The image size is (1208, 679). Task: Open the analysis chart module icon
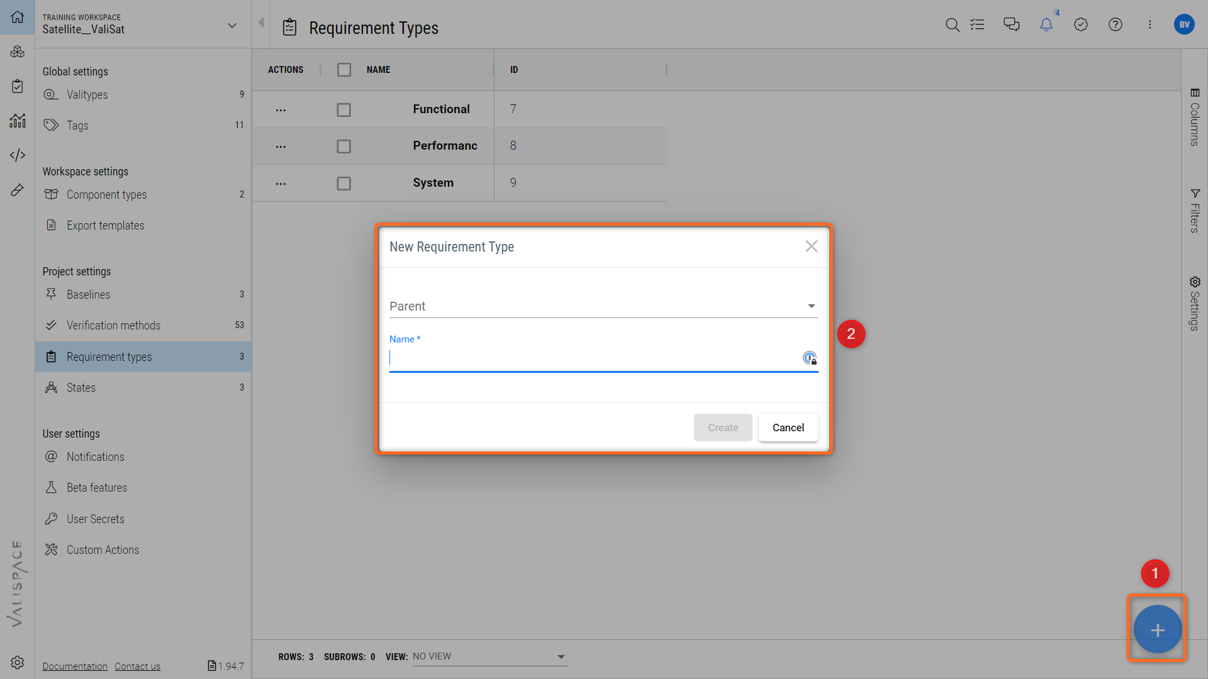click(18, 121)
